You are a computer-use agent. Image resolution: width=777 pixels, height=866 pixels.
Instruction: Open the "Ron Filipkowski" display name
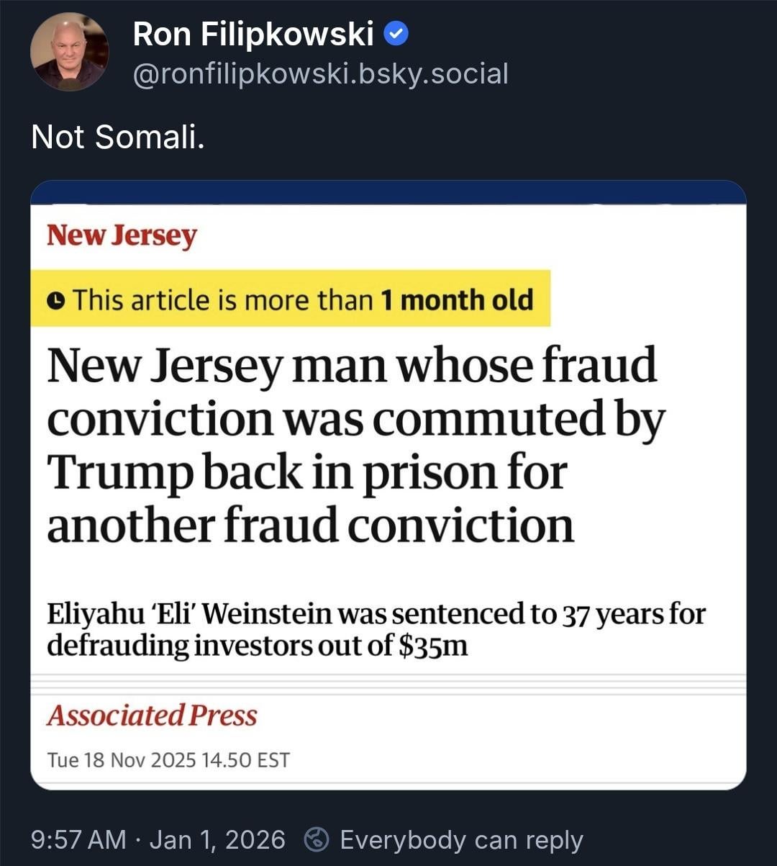pyautogui.click(x=253, y=34)
